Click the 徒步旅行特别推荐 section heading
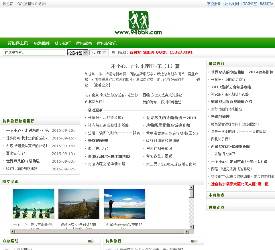Viewport: 275px width, 250px height. click(18, 121)
